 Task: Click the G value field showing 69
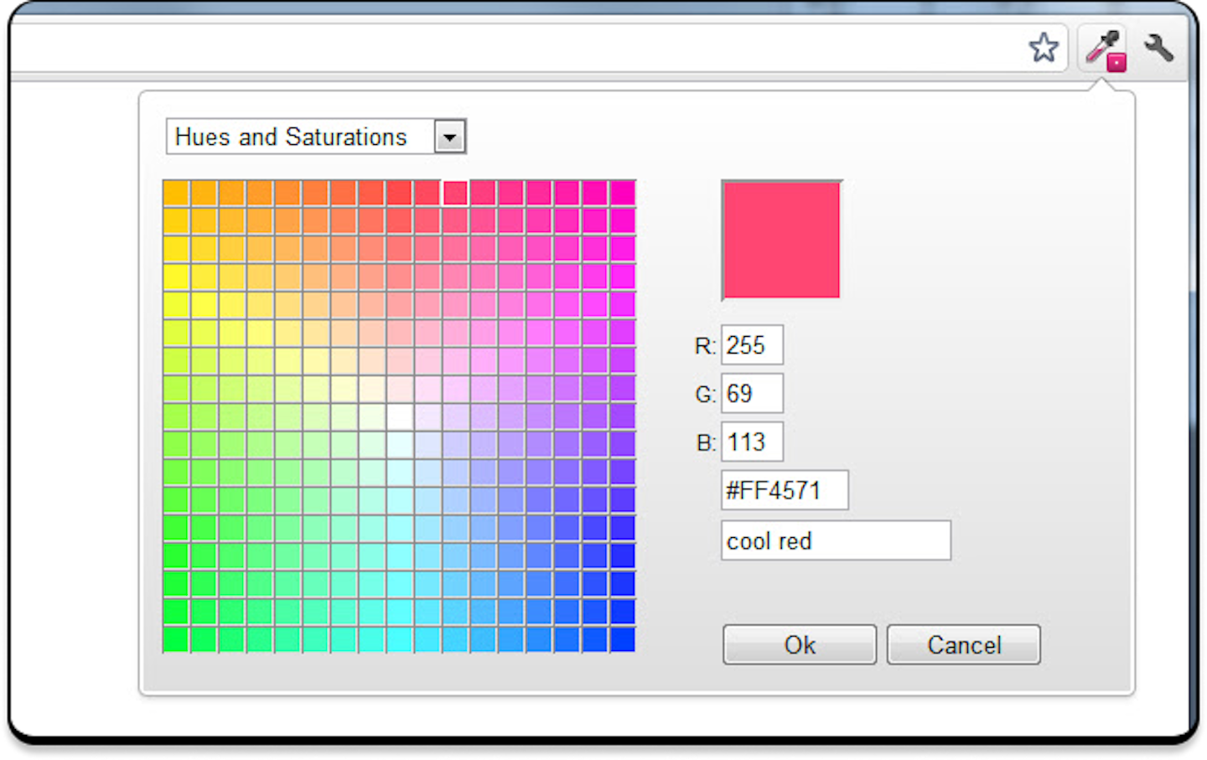[752, 394]
